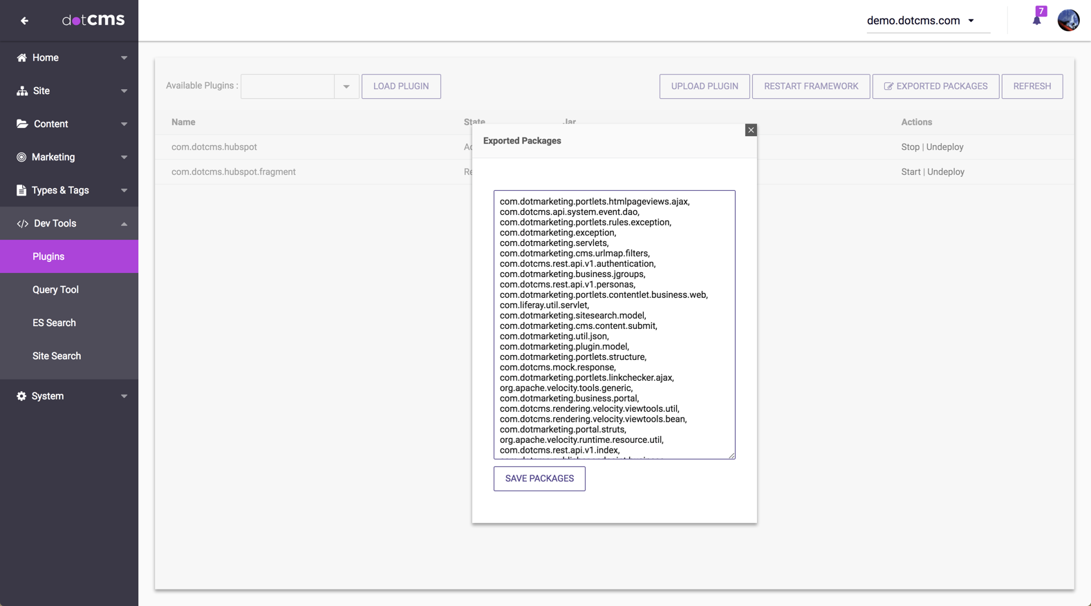Image resolution: width=1091 pixels, height=606 pixels.
Task: Click inside the exported packages text area
Action: [614, 324]
